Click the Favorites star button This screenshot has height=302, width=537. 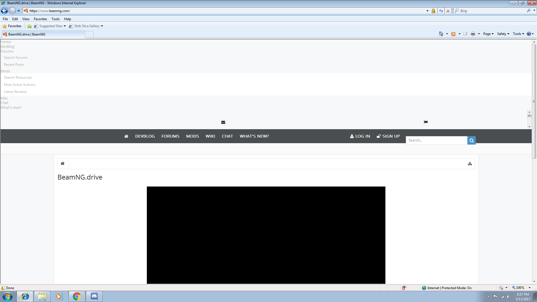tap(12, 26)
